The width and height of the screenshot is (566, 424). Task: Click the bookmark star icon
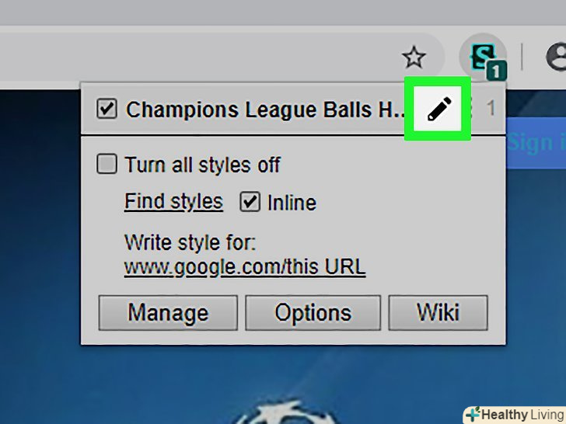(414, 57)
